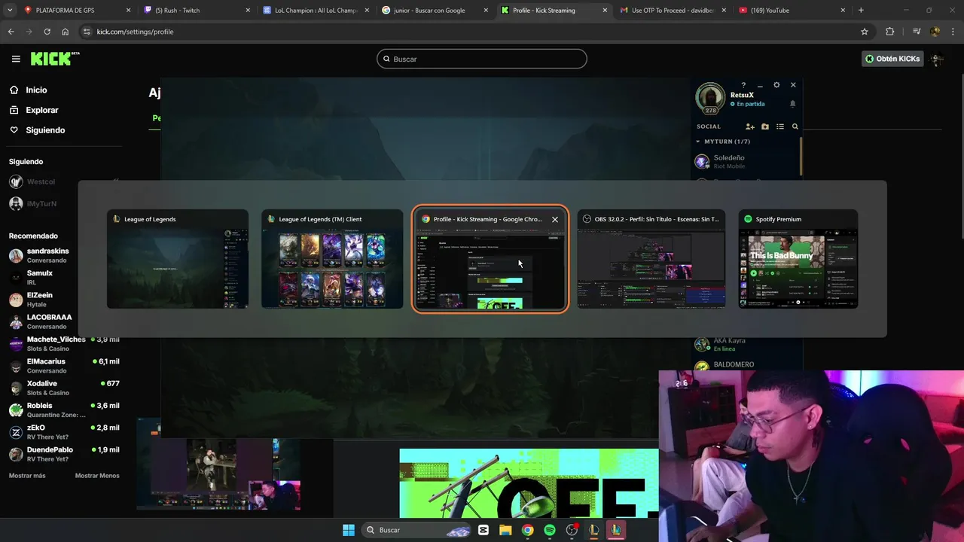Click the taskbar Buscar search box
The image size is (964, 542).
click(416, 530)
